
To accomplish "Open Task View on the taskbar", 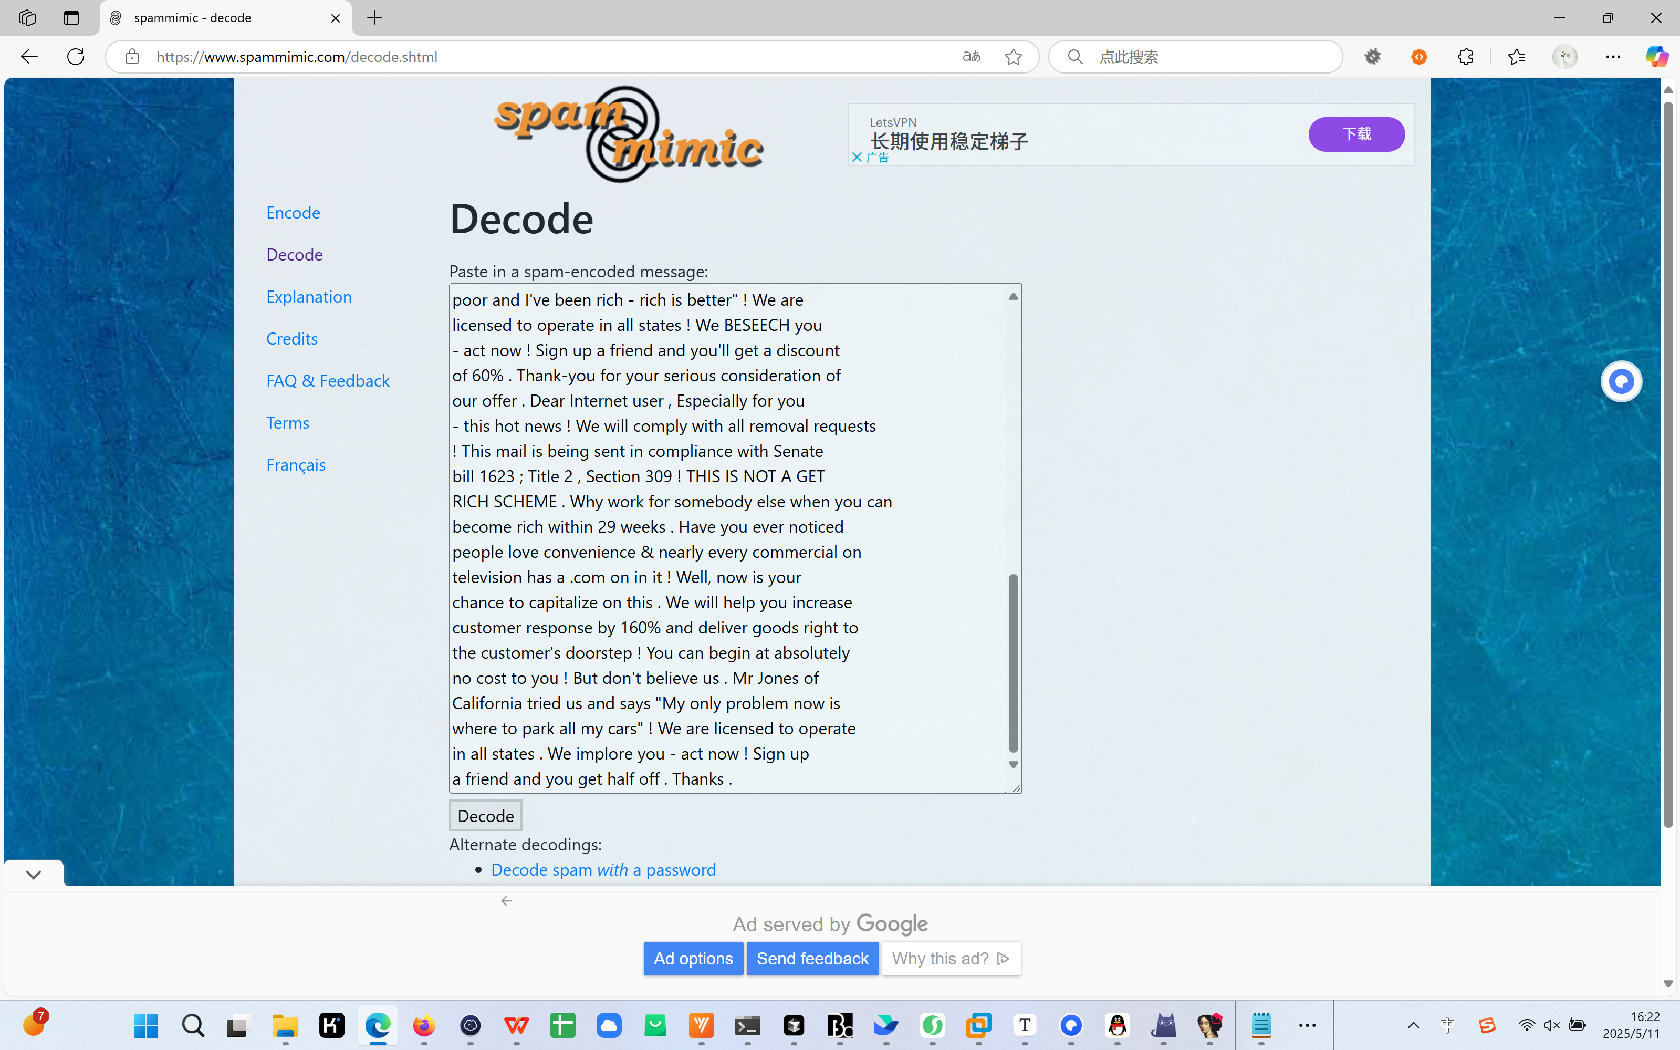I will (238, 1025).
